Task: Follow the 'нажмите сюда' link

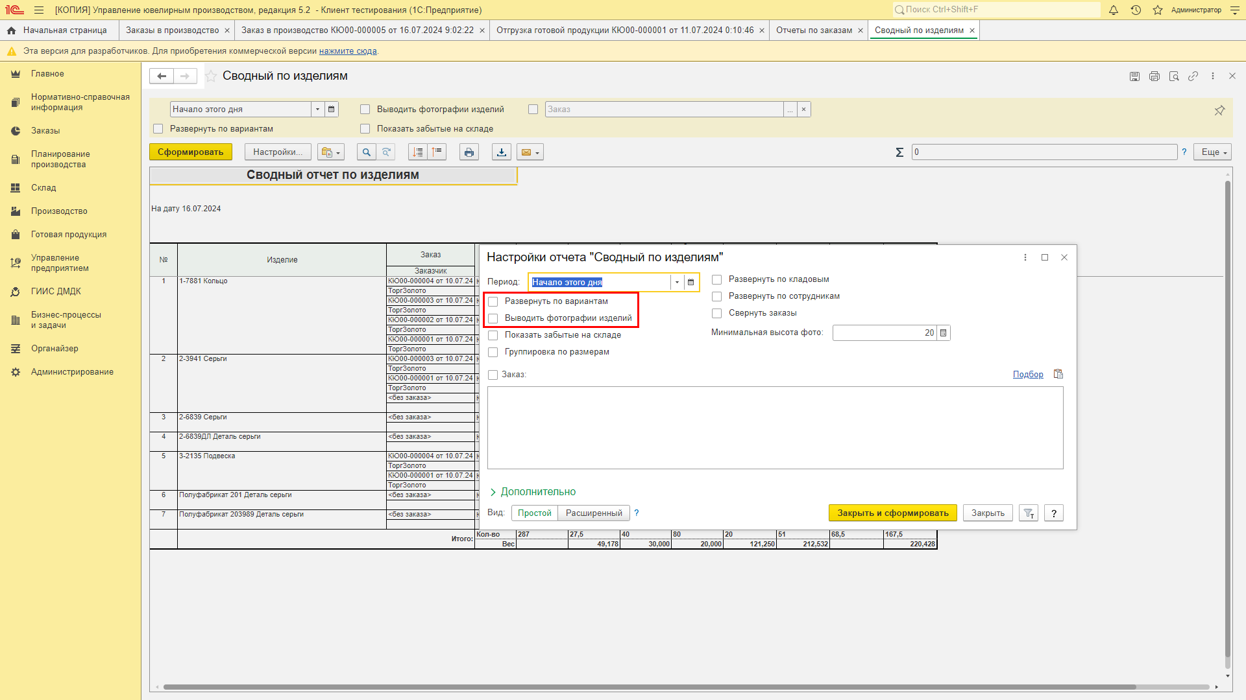Action: 348,51
